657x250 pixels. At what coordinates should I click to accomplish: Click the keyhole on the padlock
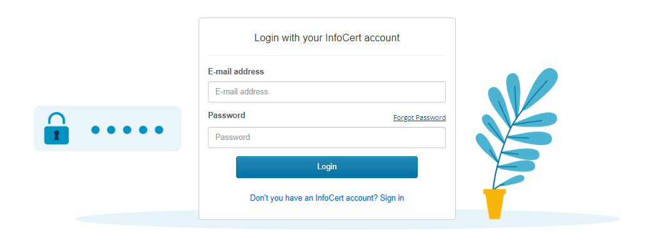[56, 134]
